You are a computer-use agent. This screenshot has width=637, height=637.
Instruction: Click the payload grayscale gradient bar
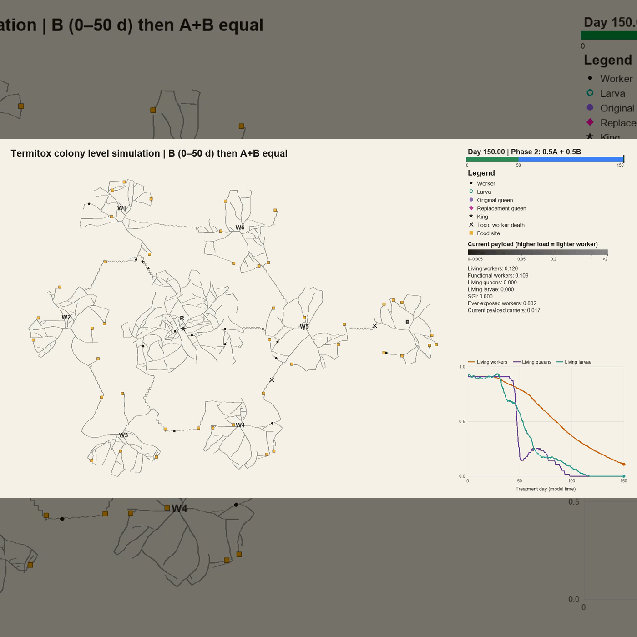coord(538,253)
